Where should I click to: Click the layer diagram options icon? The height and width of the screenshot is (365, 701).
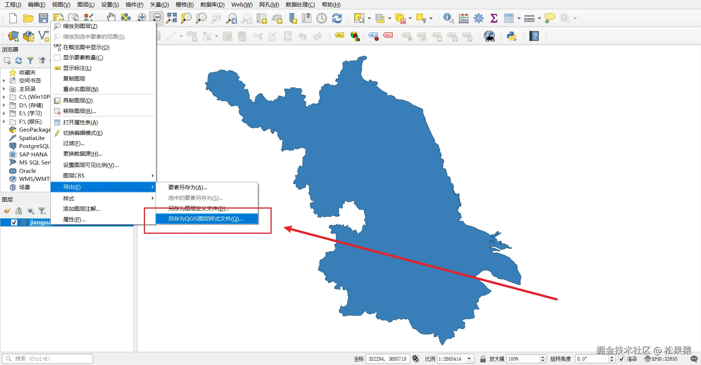pyautogui.click(x=355, y=36)
